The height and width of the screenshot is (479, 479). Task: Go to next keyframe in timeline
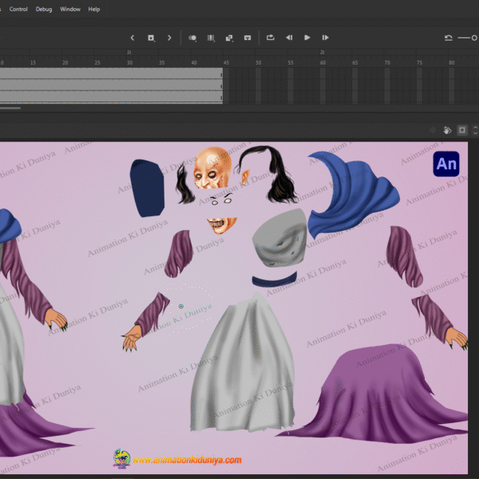click(169, 38)
